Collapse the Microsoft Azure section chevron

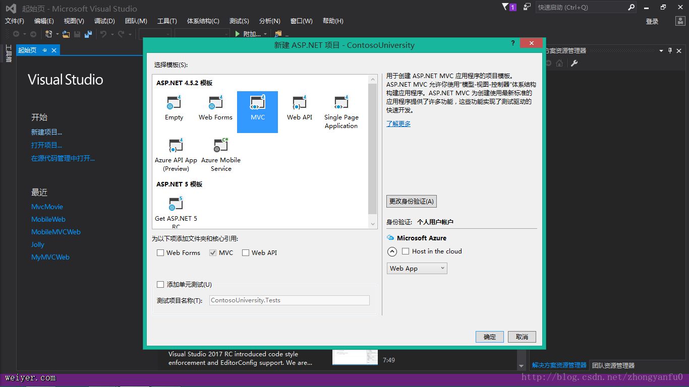click(392, 251)
